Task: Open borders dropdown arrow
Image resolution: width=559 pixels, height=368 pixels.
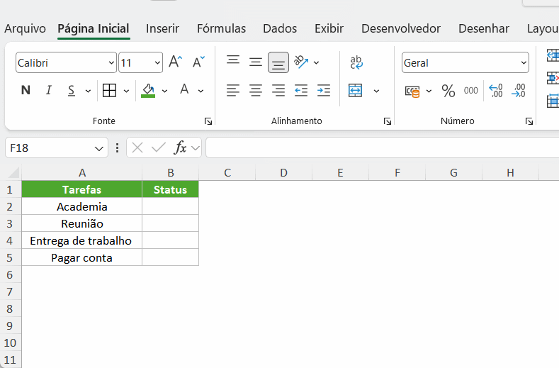Action: [126, 91]
